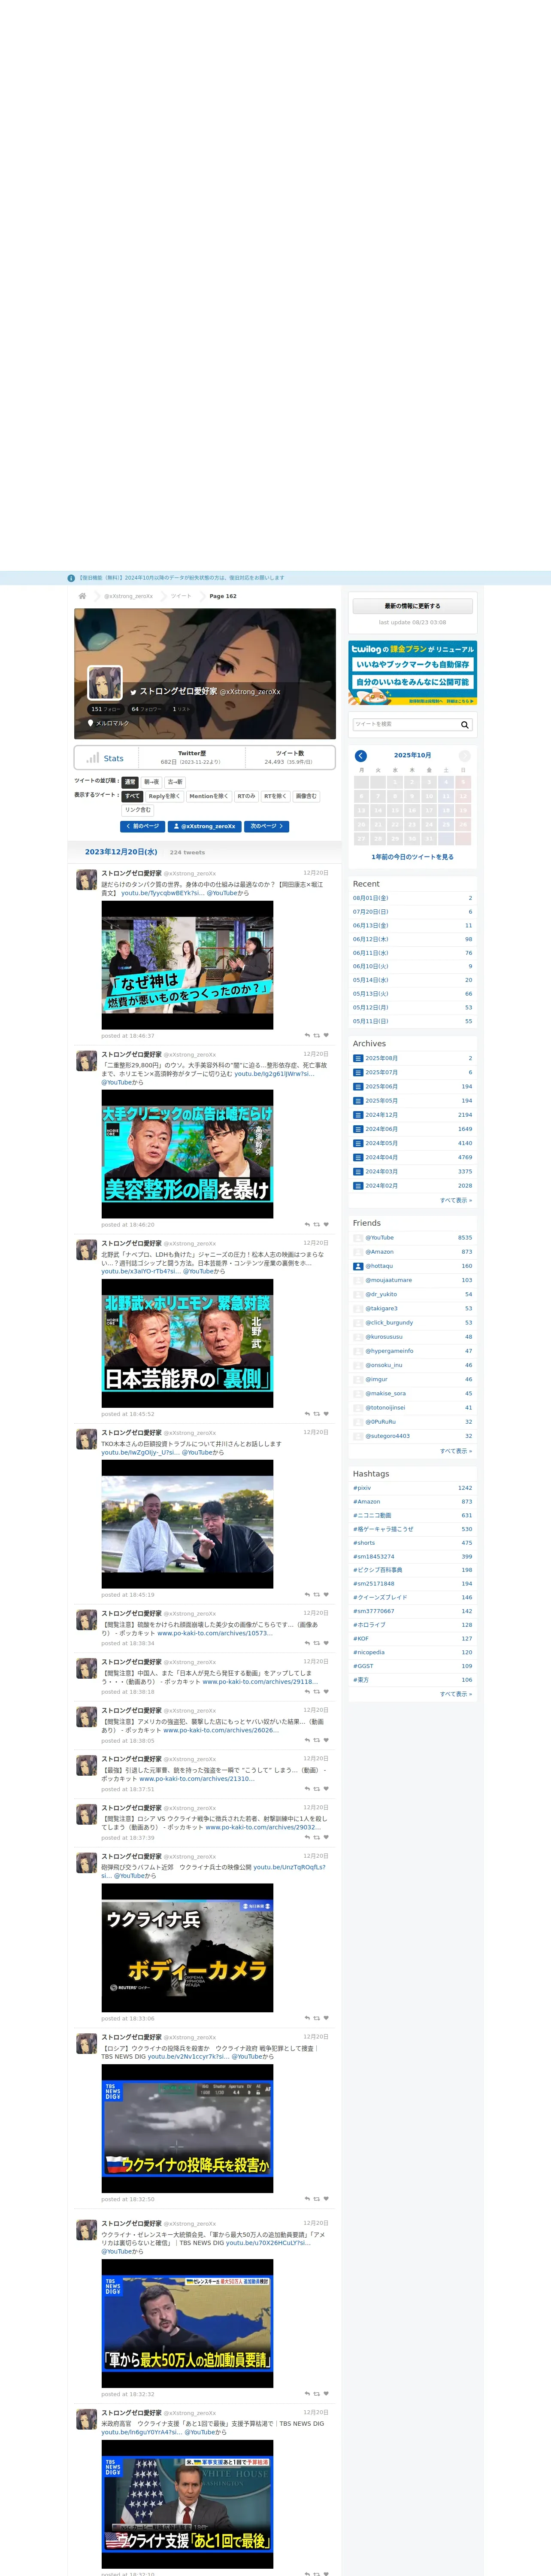Screen dimensions: 551x2576
Task: Open the profile avatar in header banner
Action: [x=105, y=682]
